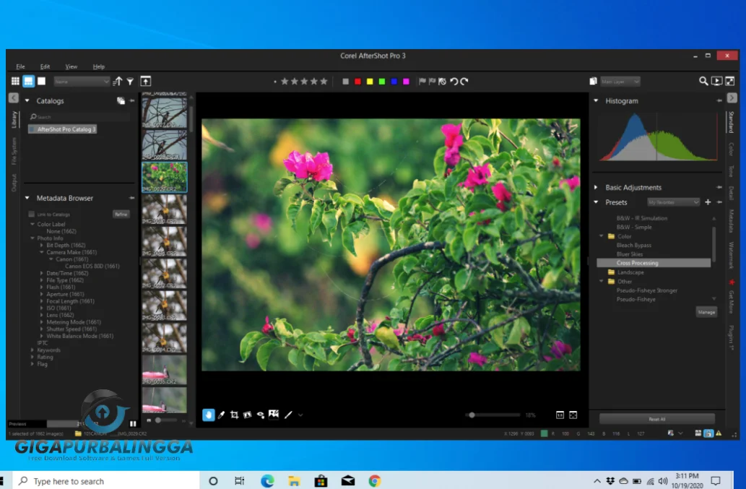Switch to the File System tab
746x489 pixels.
click(x=14, y=151)
